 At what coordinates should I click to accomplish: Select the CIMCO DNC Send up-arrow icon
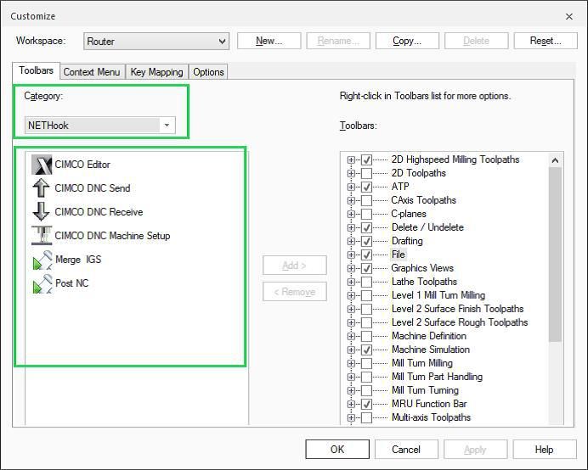[42, 188]
